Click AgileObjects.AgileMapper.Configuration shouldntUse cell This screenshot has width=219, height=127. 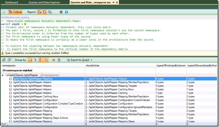pyautogui.click(x=111, y=104)
